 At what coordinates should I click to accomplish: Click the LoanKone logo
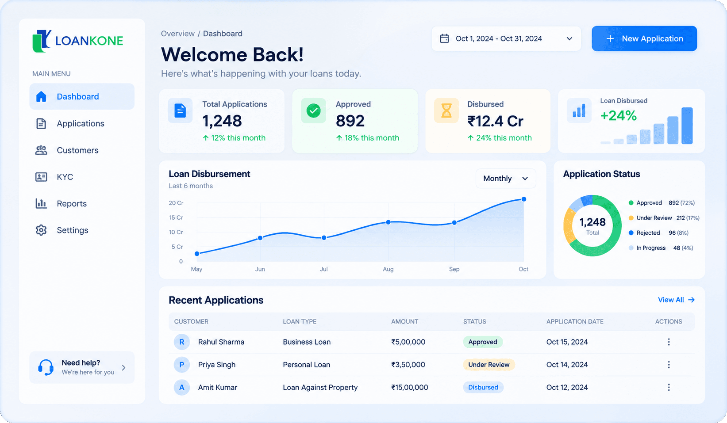[x=78, y=41]
